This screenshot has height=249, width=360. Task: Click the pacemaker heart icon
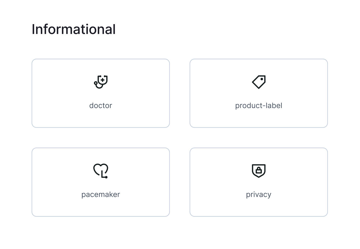(x=101, y=171)
